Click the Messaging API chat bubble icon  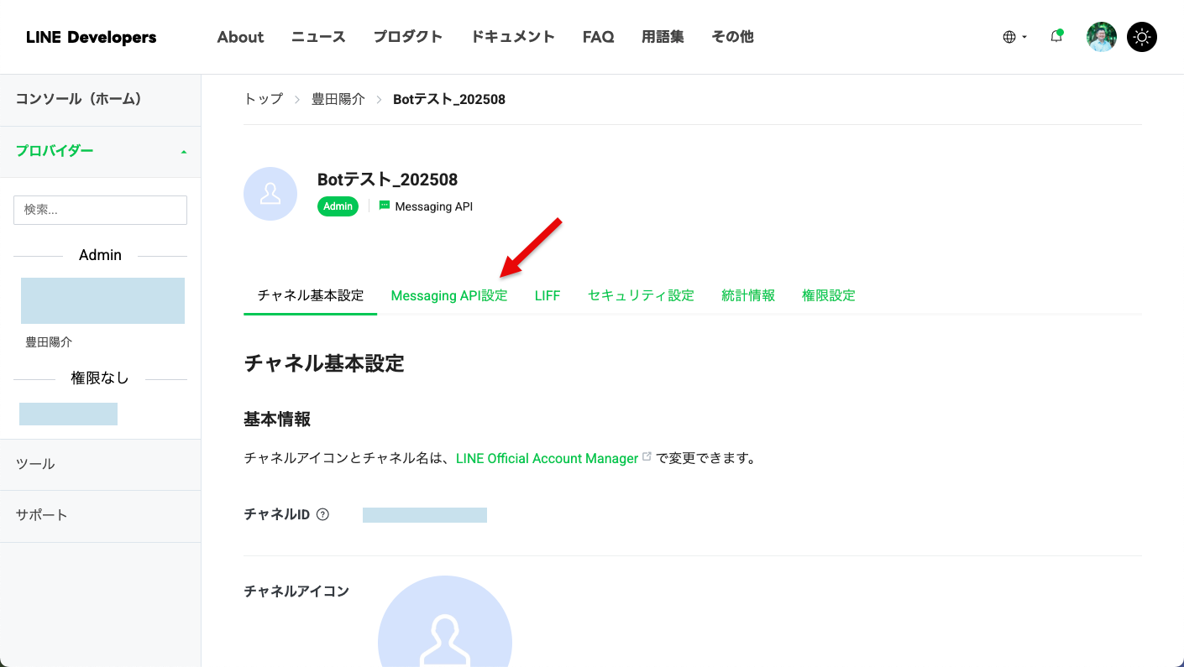pyautogui.click(x=385, y=206)
